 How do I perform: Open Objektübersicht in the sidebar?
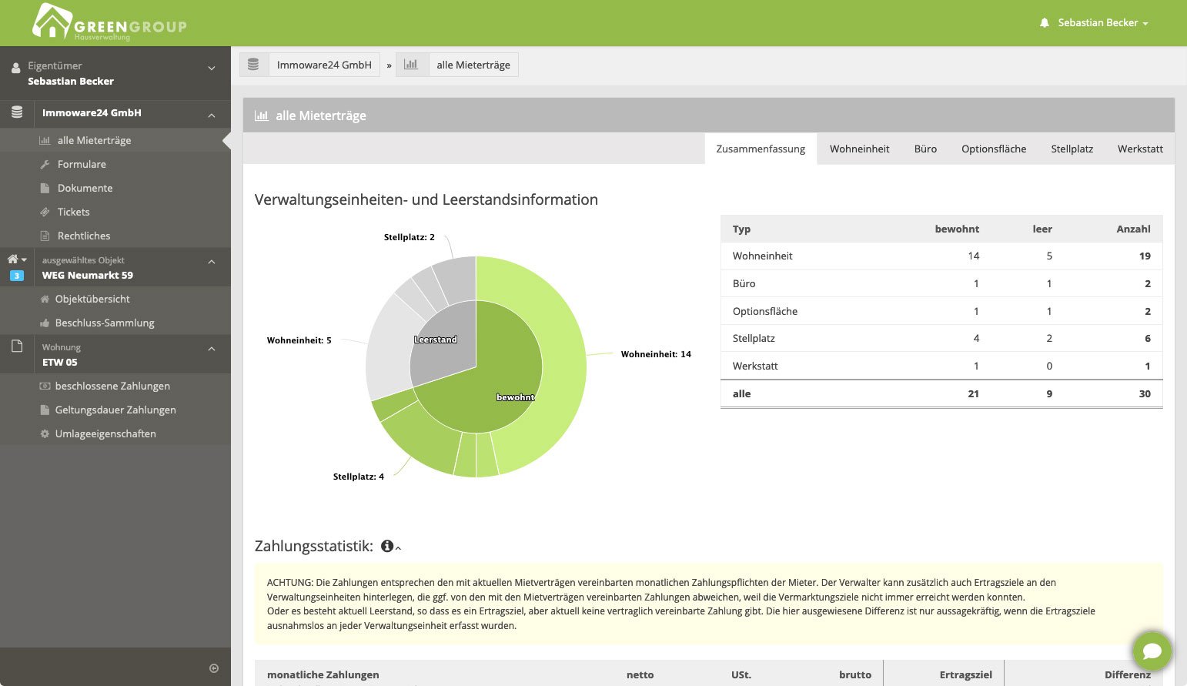coord(92,299)
